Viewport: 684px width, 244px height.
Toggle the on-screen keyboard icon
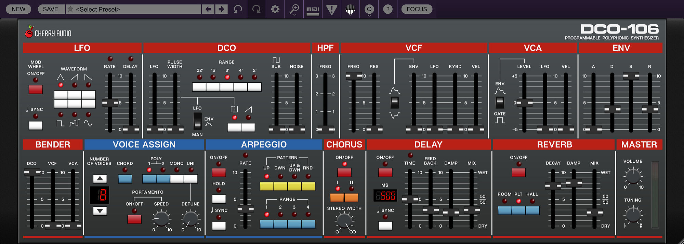coord(350,9)
